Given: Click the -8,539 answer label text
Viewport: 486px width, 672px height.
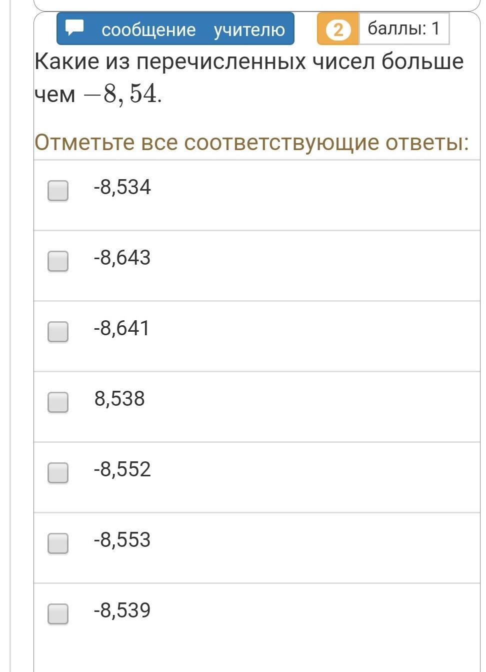Looking at the screenshot, I should click(122, 610).
